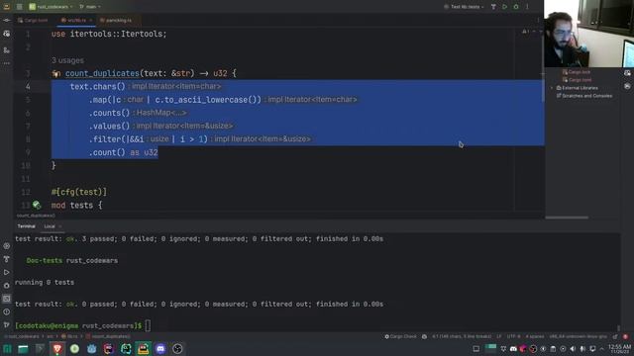Viewport: 634px width, 356px height.
Task: Open the main git branch dropdown
Action: coord(90,7)
